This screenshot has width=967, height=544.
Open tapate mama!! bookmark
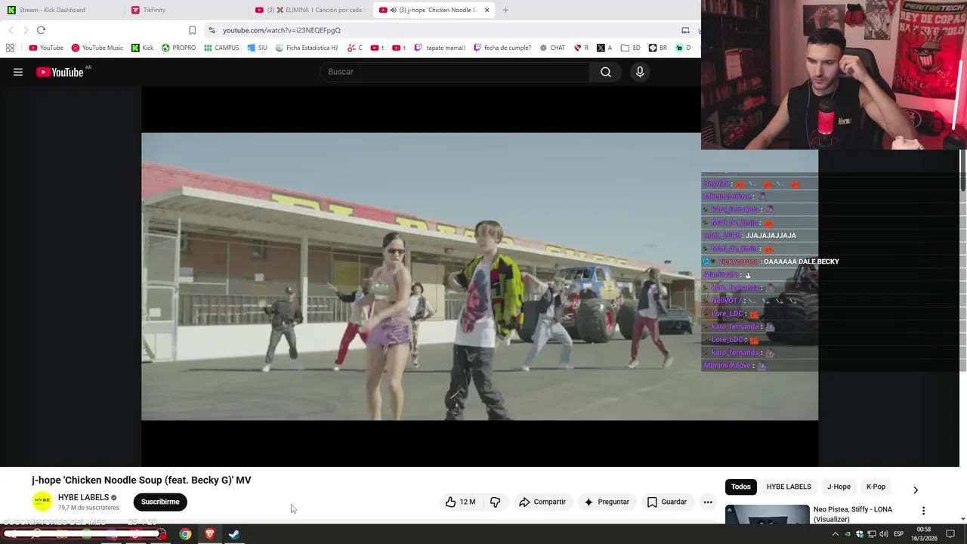click(x=440, y=48)
